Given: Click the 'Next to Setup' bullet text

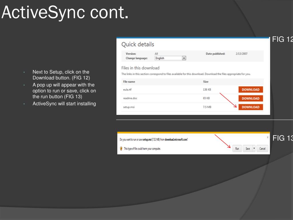Looking at the screenshot, I should 61,75.
